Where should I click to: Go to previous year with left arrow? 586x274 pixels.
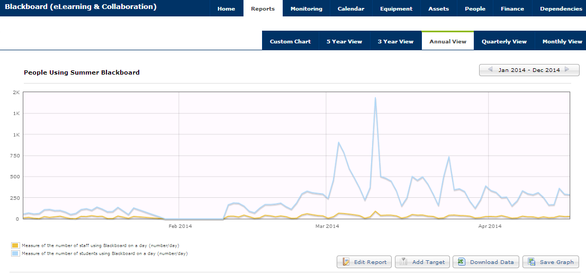(490, 69)
